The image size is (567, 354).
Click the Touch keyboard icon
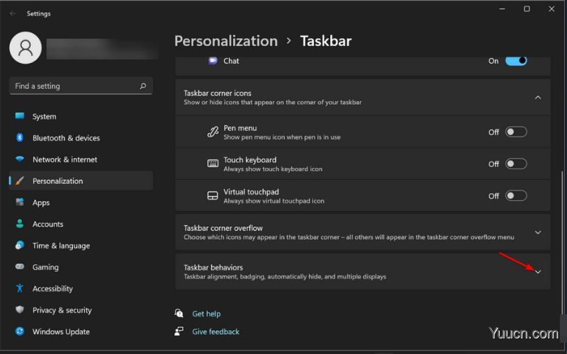point(213,164)
